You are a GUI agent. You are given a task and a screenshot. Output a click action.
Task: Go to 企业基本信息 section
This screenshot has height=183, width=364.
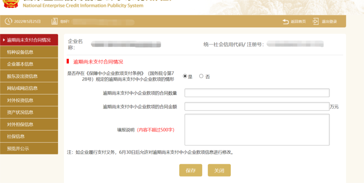click(x=29, y=64)
